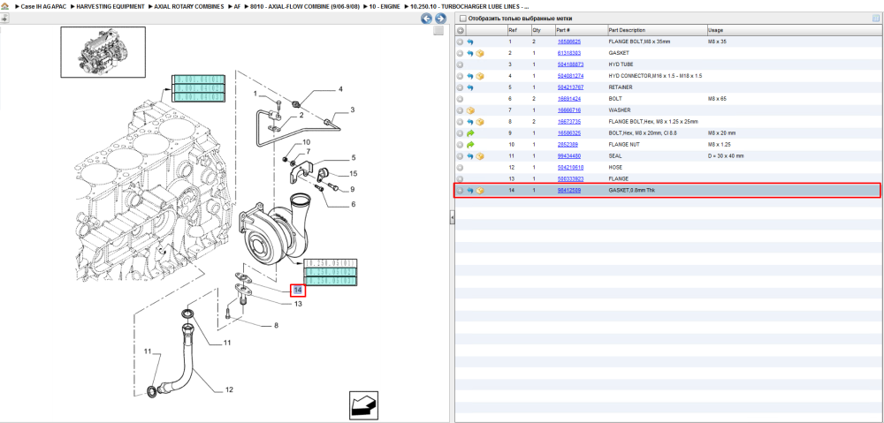Viewport: 884px width, 423px height.
Task: Select callout number 4 in the diagram
Action: pos(340,89)
